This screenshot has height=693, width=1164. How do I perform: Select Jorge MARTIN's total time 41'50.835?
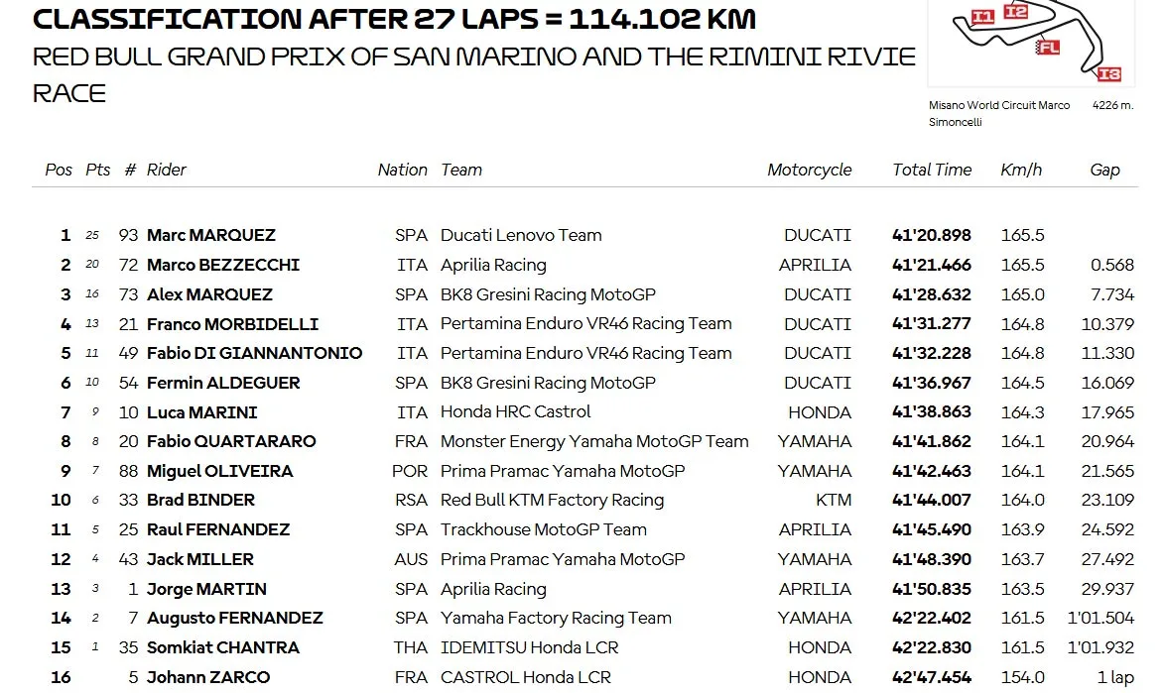tap(932, 589)
